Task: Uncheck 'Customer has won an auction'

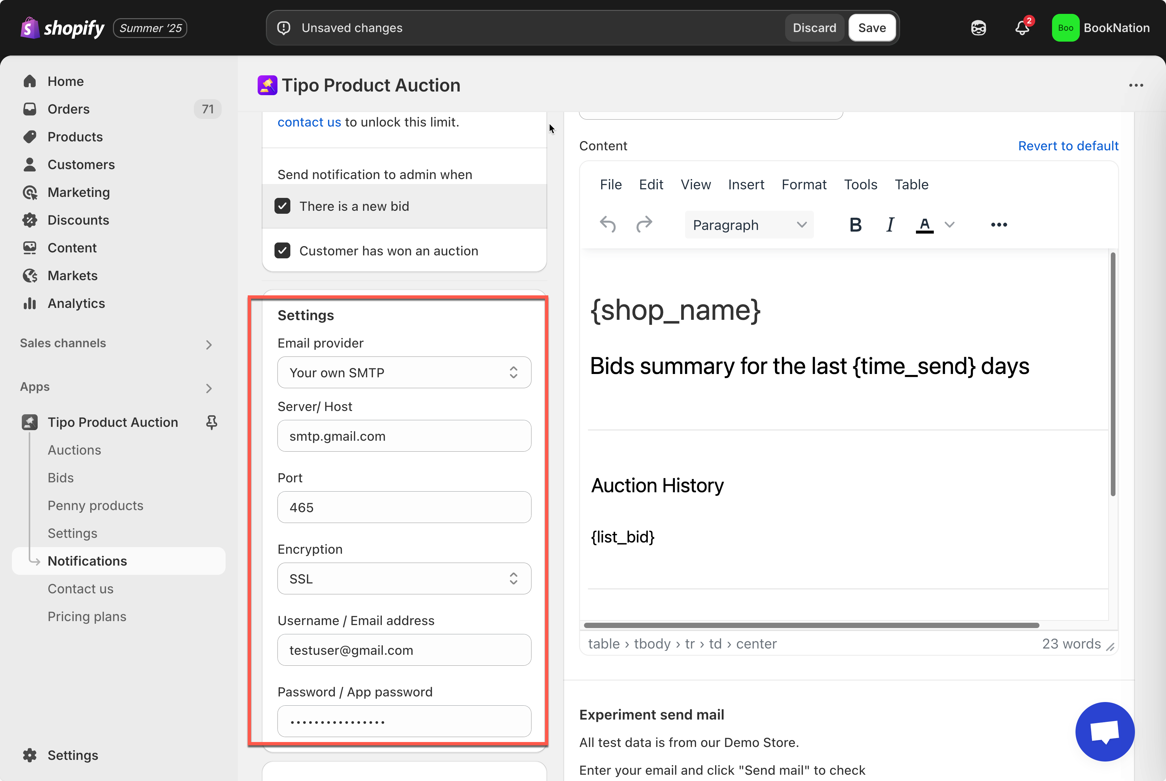Action: 283,250
